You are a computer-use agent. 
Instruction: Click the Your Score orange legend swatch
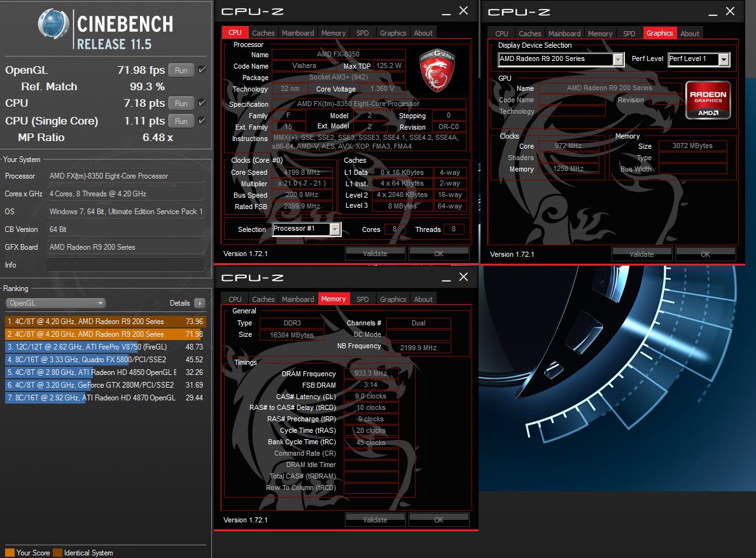coord(10,553)
